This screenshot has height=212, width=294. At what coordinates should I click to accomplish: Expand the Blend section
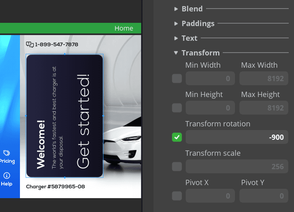[176, 9]
